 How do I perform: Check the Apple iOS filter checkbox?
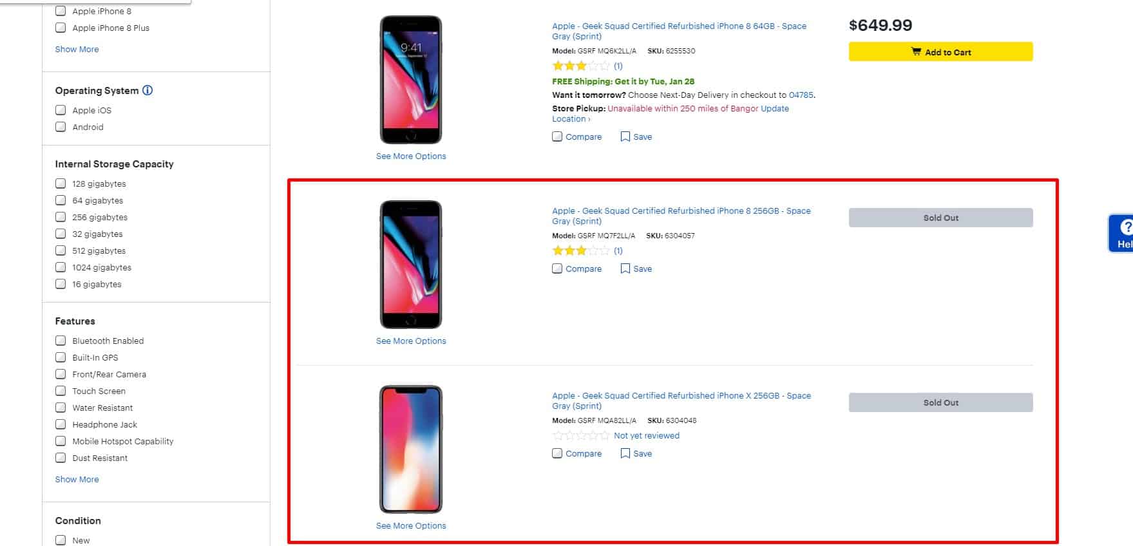pos(61,110)
